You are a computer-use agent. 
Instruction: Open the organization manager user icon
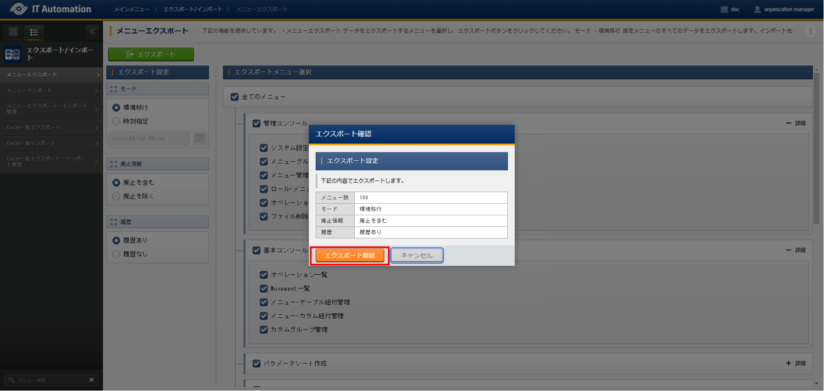(x=757, y=10)
